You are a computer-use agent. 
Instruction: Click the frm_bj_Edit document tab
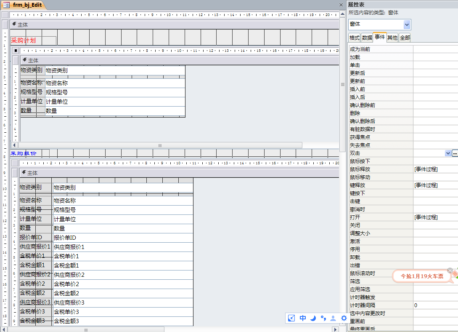(x=24, y=5)
